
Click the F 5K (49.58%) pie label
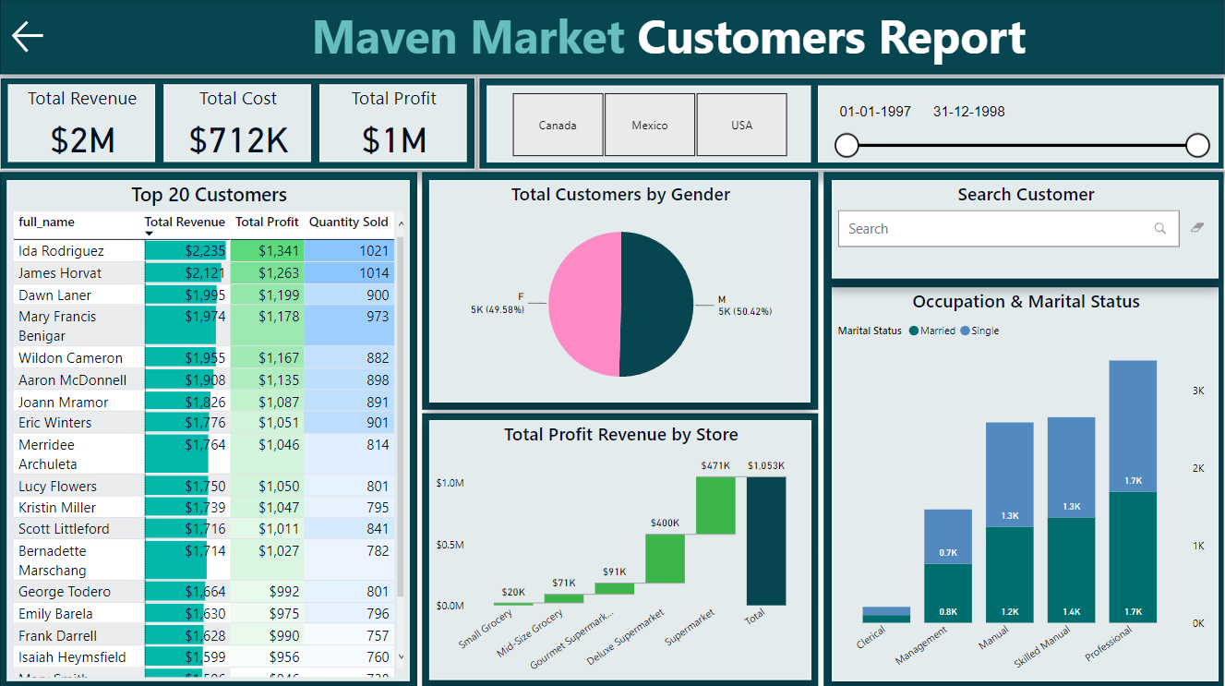tap(497, 304)
